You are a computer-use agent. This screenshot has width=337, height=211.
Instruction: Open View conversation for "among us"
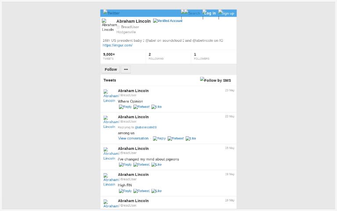(133, 138)
